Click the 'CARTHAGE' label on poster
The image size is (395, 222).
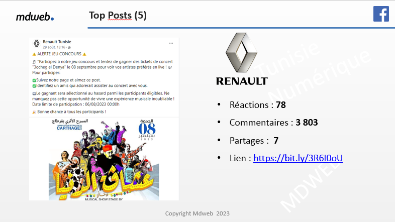coord(69,128)
